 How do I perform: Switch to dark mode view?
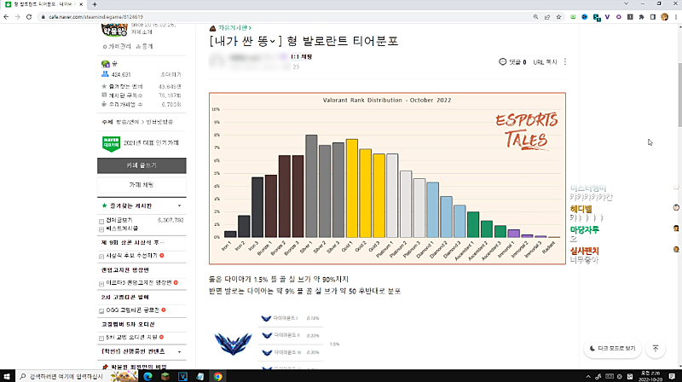[612, 349]
